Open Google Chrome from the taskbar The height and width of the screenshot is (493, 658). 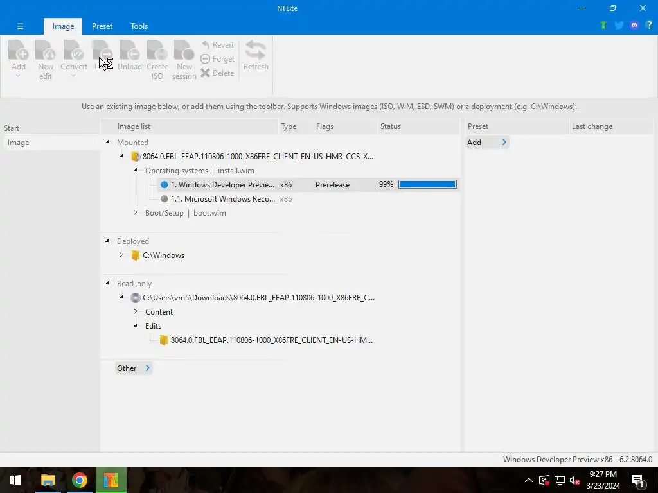(79, 480)
